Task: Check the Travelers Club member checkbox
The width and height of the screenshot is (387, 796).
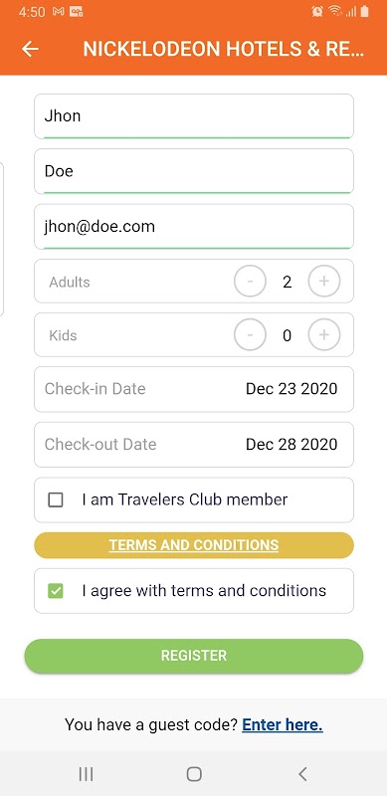Action: pyautogui.click(x=56, y=500)
